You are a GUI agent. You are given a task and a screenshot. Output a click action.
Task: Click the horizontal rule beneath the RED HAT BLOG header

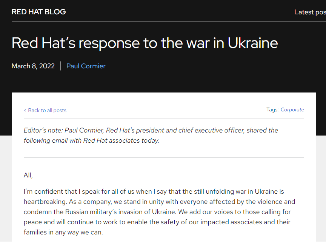tap(169, 22)
